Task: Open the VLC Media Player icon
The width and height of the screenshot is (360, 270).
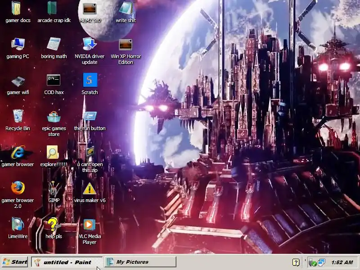Action: [x=90, y=225]
